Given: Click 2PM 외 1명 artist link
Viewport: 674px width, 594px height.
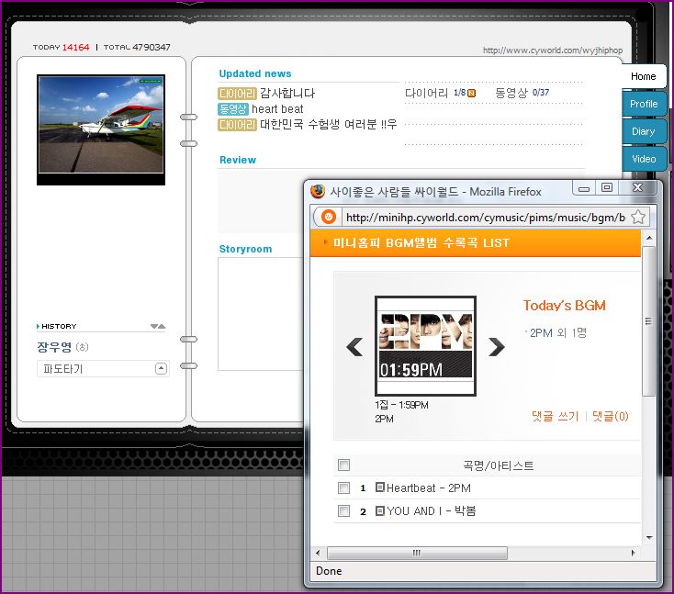Looking at the screenshot, I should click(558, 332).
